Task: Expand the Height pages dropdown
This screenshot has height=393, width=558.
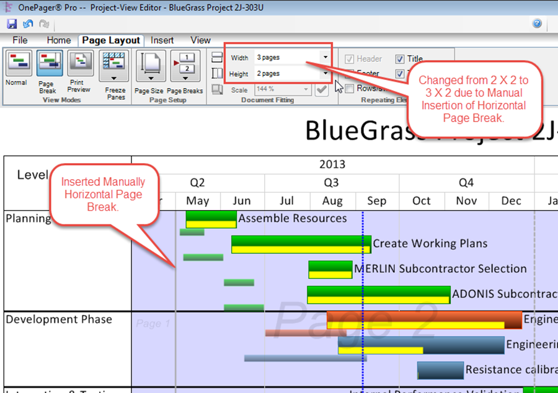Action: tap(325, 74)
